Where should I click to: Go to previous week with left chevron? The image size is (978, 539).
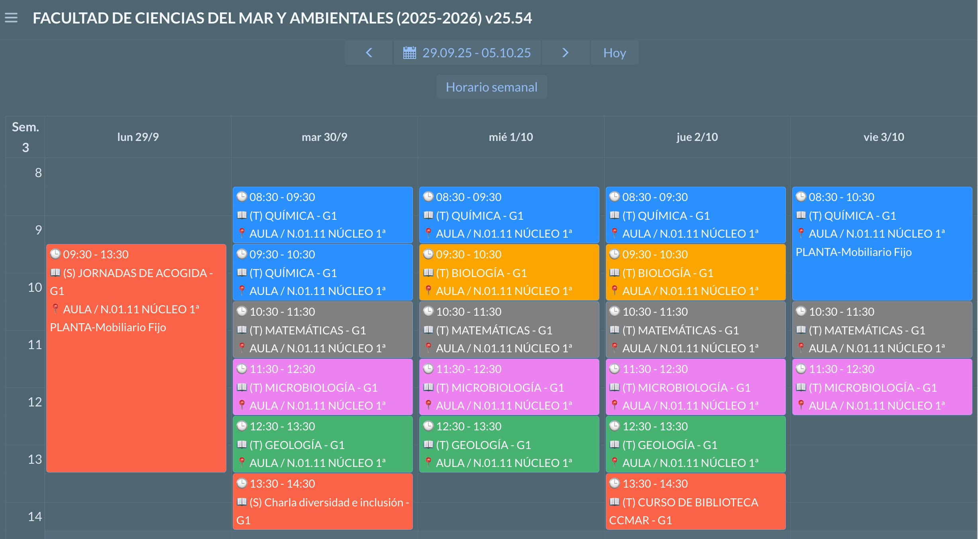tap(369, 53)
